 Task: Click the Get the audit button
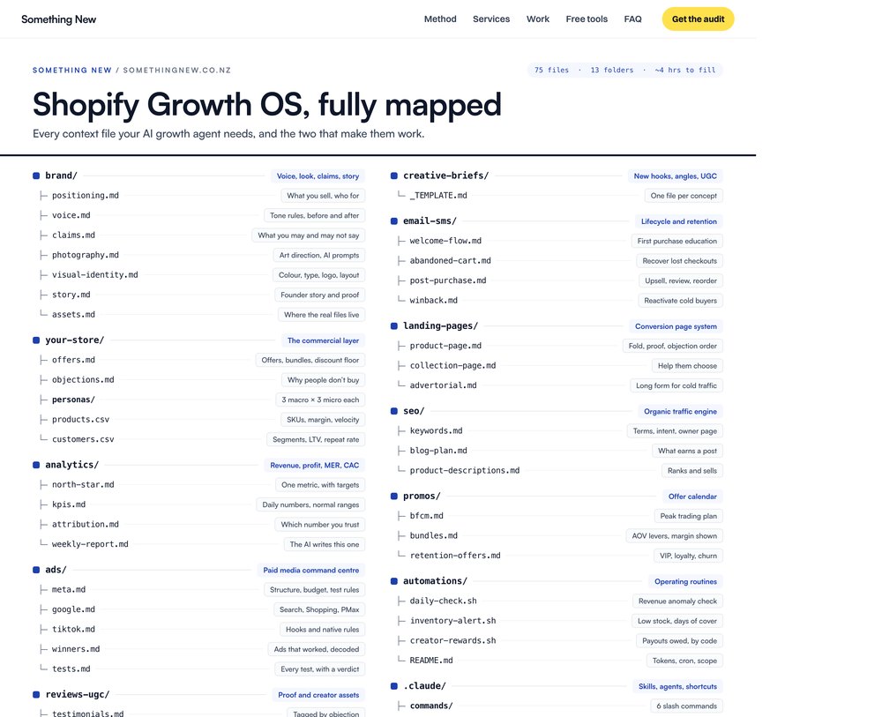(x=698, y=19)
